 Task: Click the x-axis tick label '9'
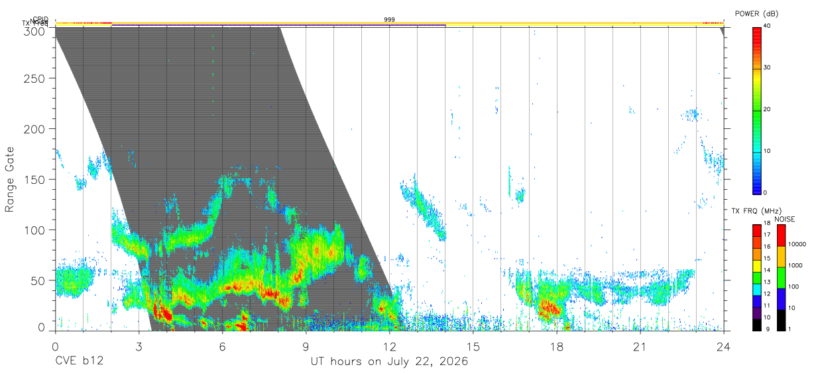pos(306,347)
